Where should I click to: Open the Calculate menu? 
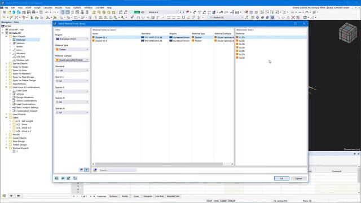tap(47, 7)
